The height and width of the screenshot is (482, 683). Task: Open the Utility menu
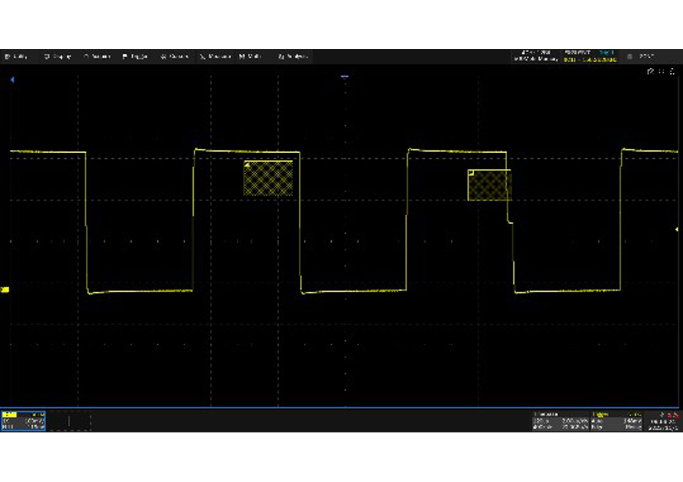click(x=16, y=56)
